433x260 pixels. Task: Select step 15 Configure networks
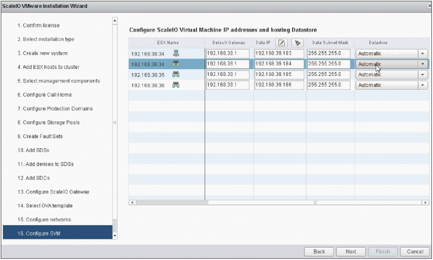tap(44, 220)
